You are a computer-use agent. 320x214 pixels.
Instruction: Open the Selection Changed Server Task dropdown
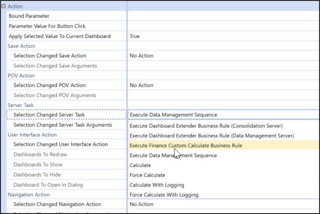(224, 115)
